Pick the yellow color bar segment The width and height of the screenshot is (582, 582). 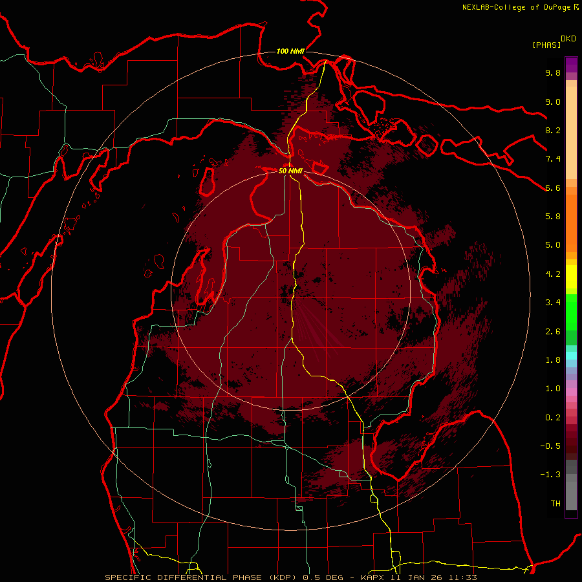click(571, 277)
